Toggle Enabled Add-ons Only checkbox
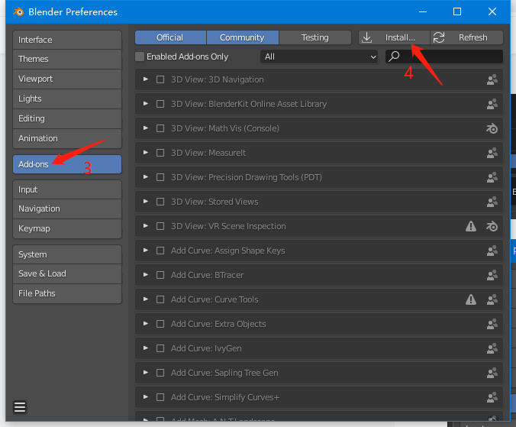The height and width of the screenshot is (427, 516). pos(140,57)
